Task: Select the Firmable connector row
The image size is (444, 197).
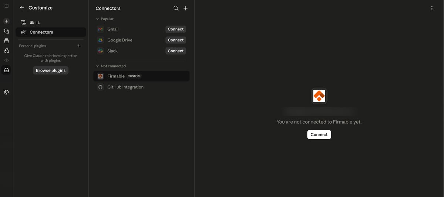Action: pos(141,76)
